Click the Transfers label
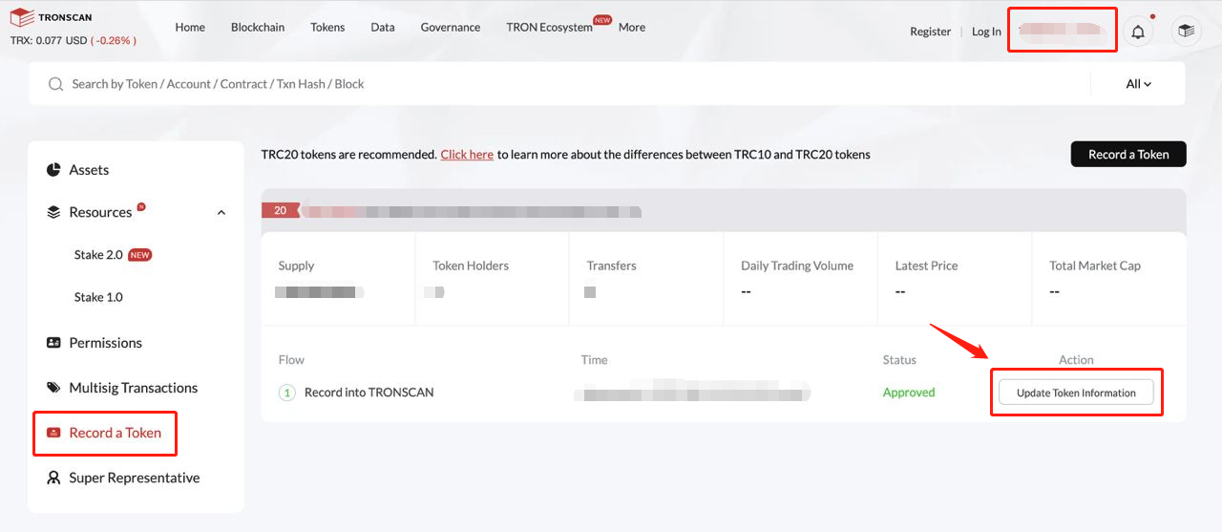This screenshot has height=532, width=1222. pyautogui.click(x=611, y=266)
